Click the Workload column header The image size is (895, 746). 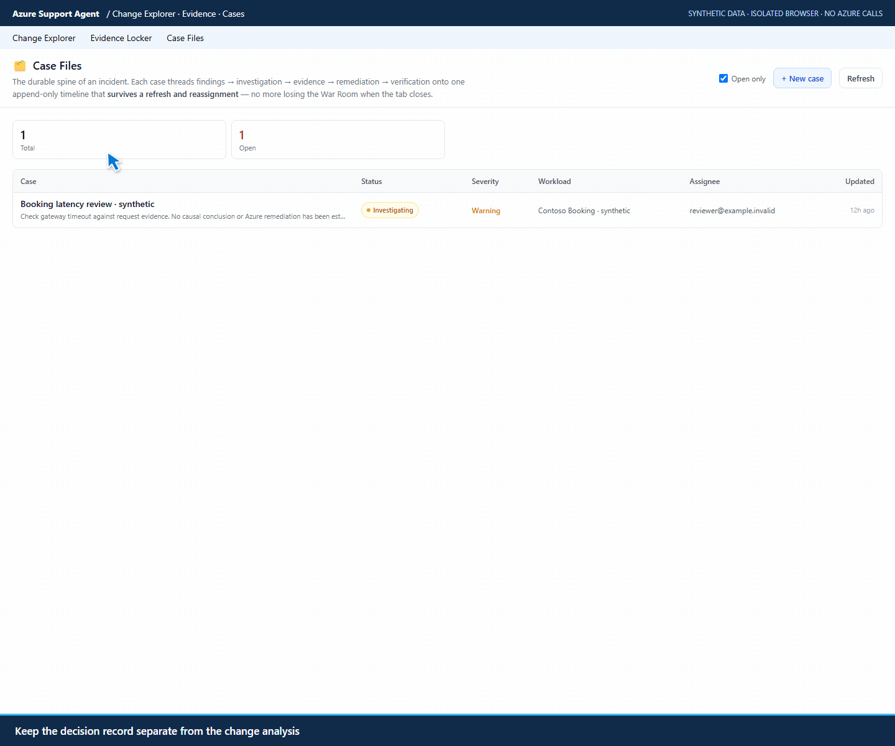click(554, 182)
